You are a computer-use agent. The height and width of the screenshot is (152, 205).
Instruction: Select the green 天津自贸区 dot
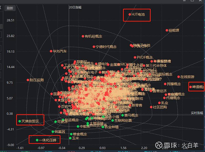(20, 121)
